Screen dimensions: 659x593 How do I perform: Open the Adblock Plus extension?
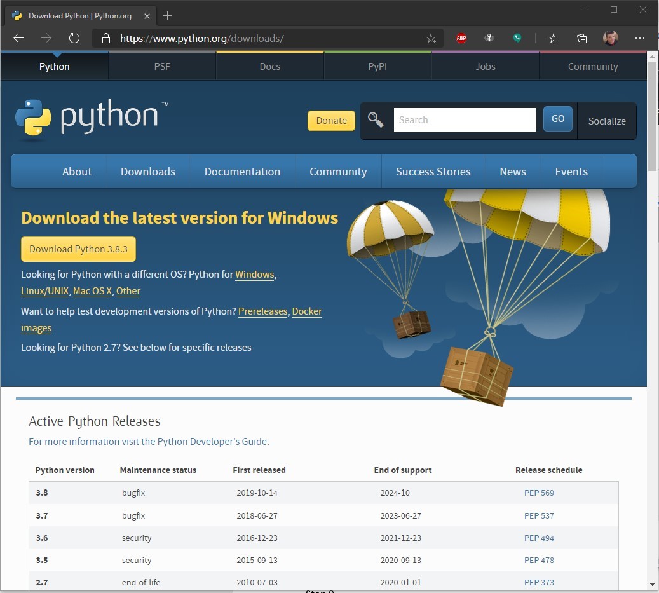461,38
